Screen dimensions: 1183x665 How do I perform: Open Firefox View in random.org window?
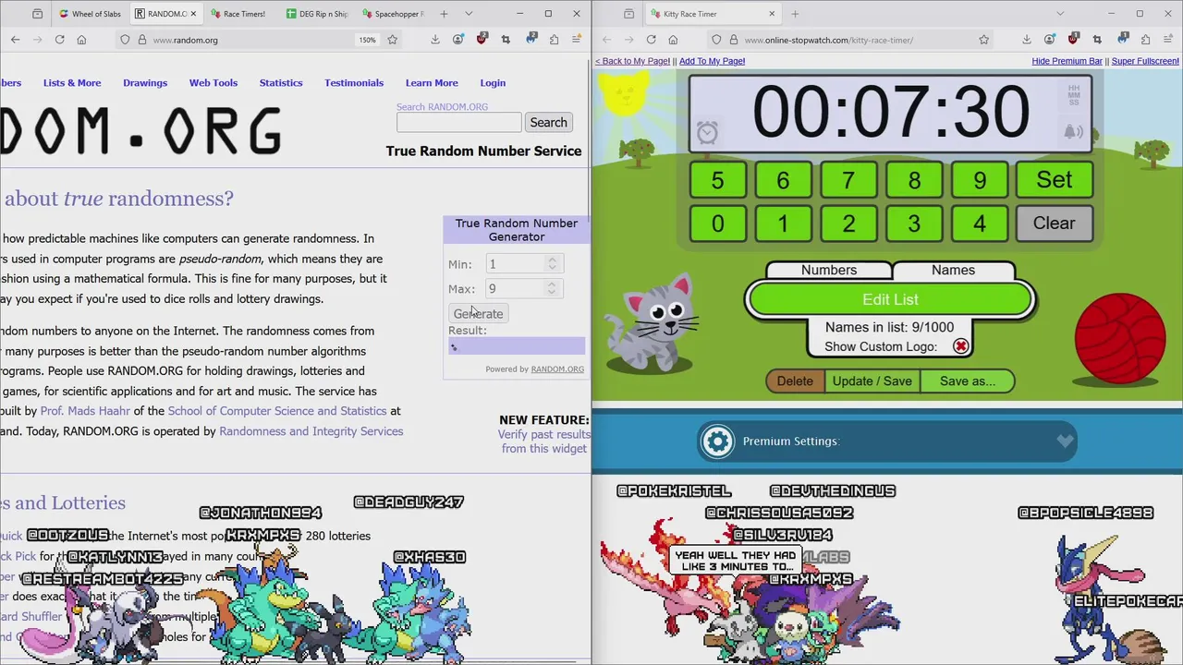[x=37, y=14]
